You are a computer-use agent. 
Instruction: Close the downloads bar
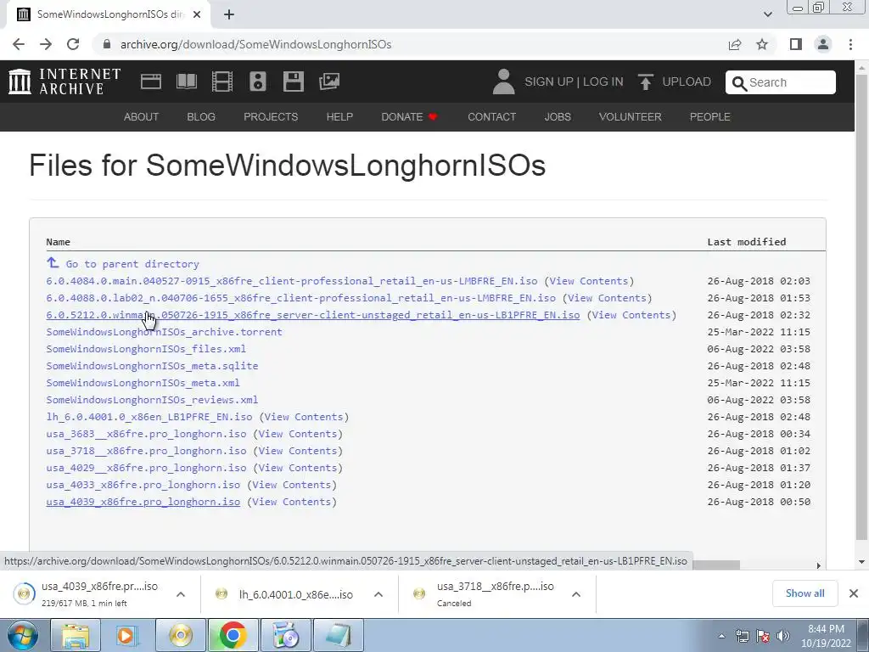[854, 593]
